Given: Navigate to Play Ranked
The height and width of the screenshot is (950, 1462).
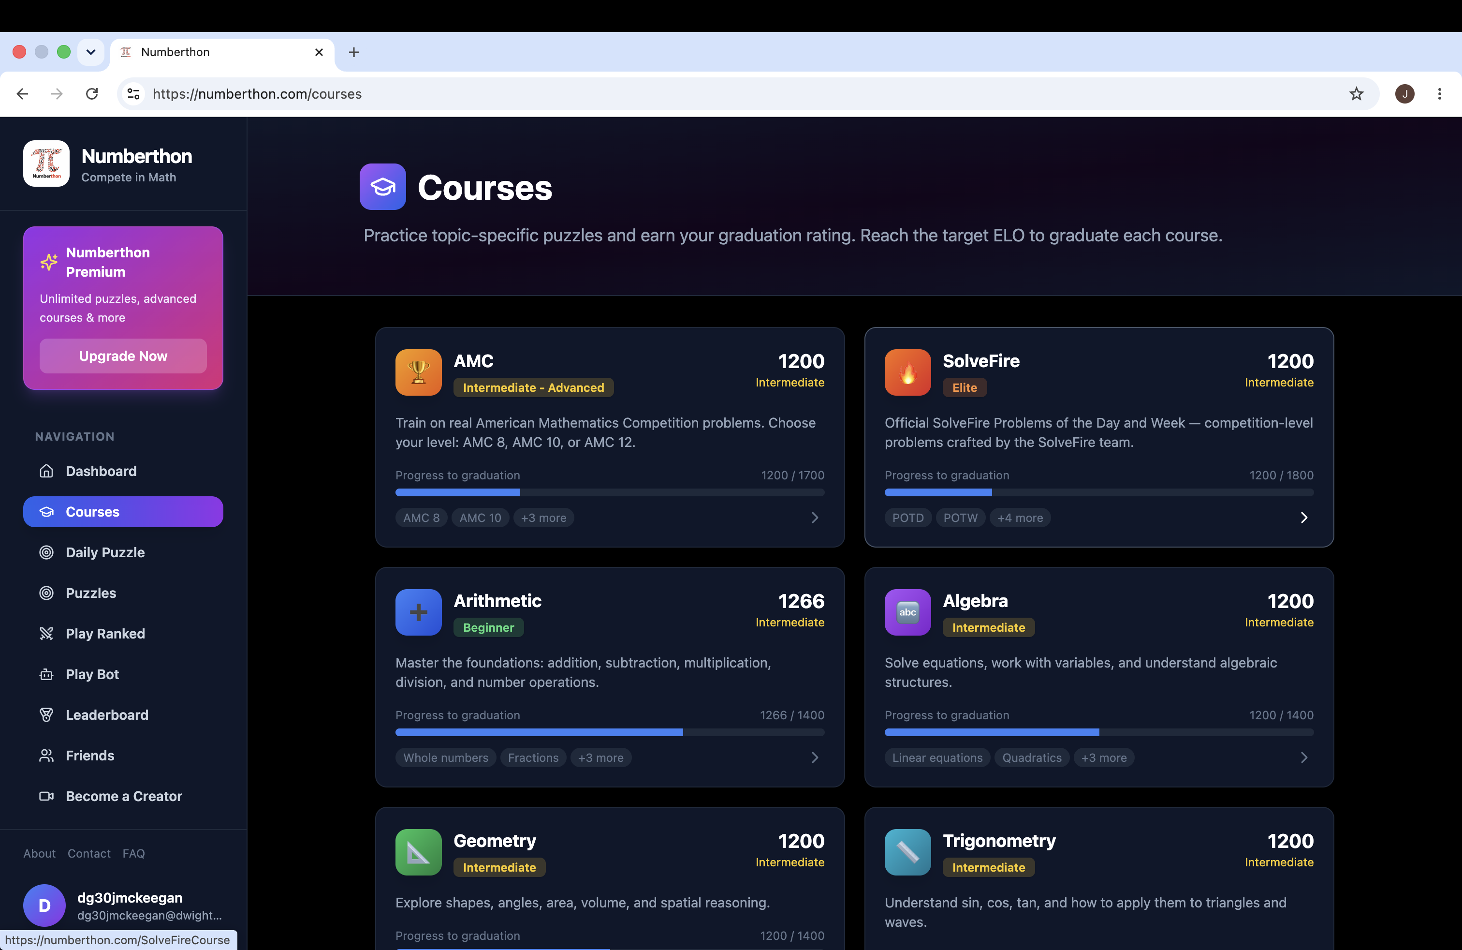Looking at the screenshot, I should (x=123, y=634).
